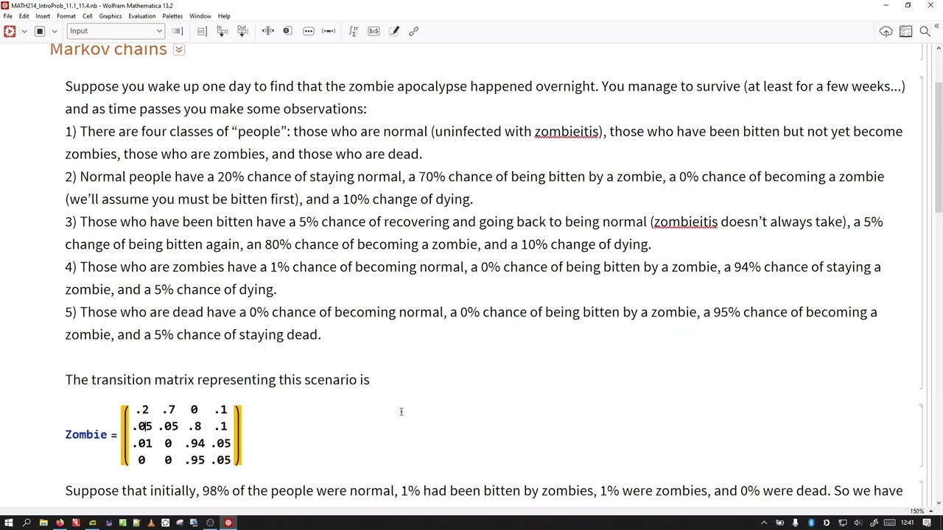
Task: Click the parenthesized dots toolbar icon
Action: tap(329, 31)
